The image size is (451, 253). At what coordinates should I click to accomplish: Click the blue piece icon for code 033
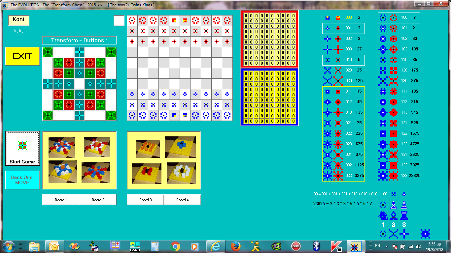(x=328, y=176)
